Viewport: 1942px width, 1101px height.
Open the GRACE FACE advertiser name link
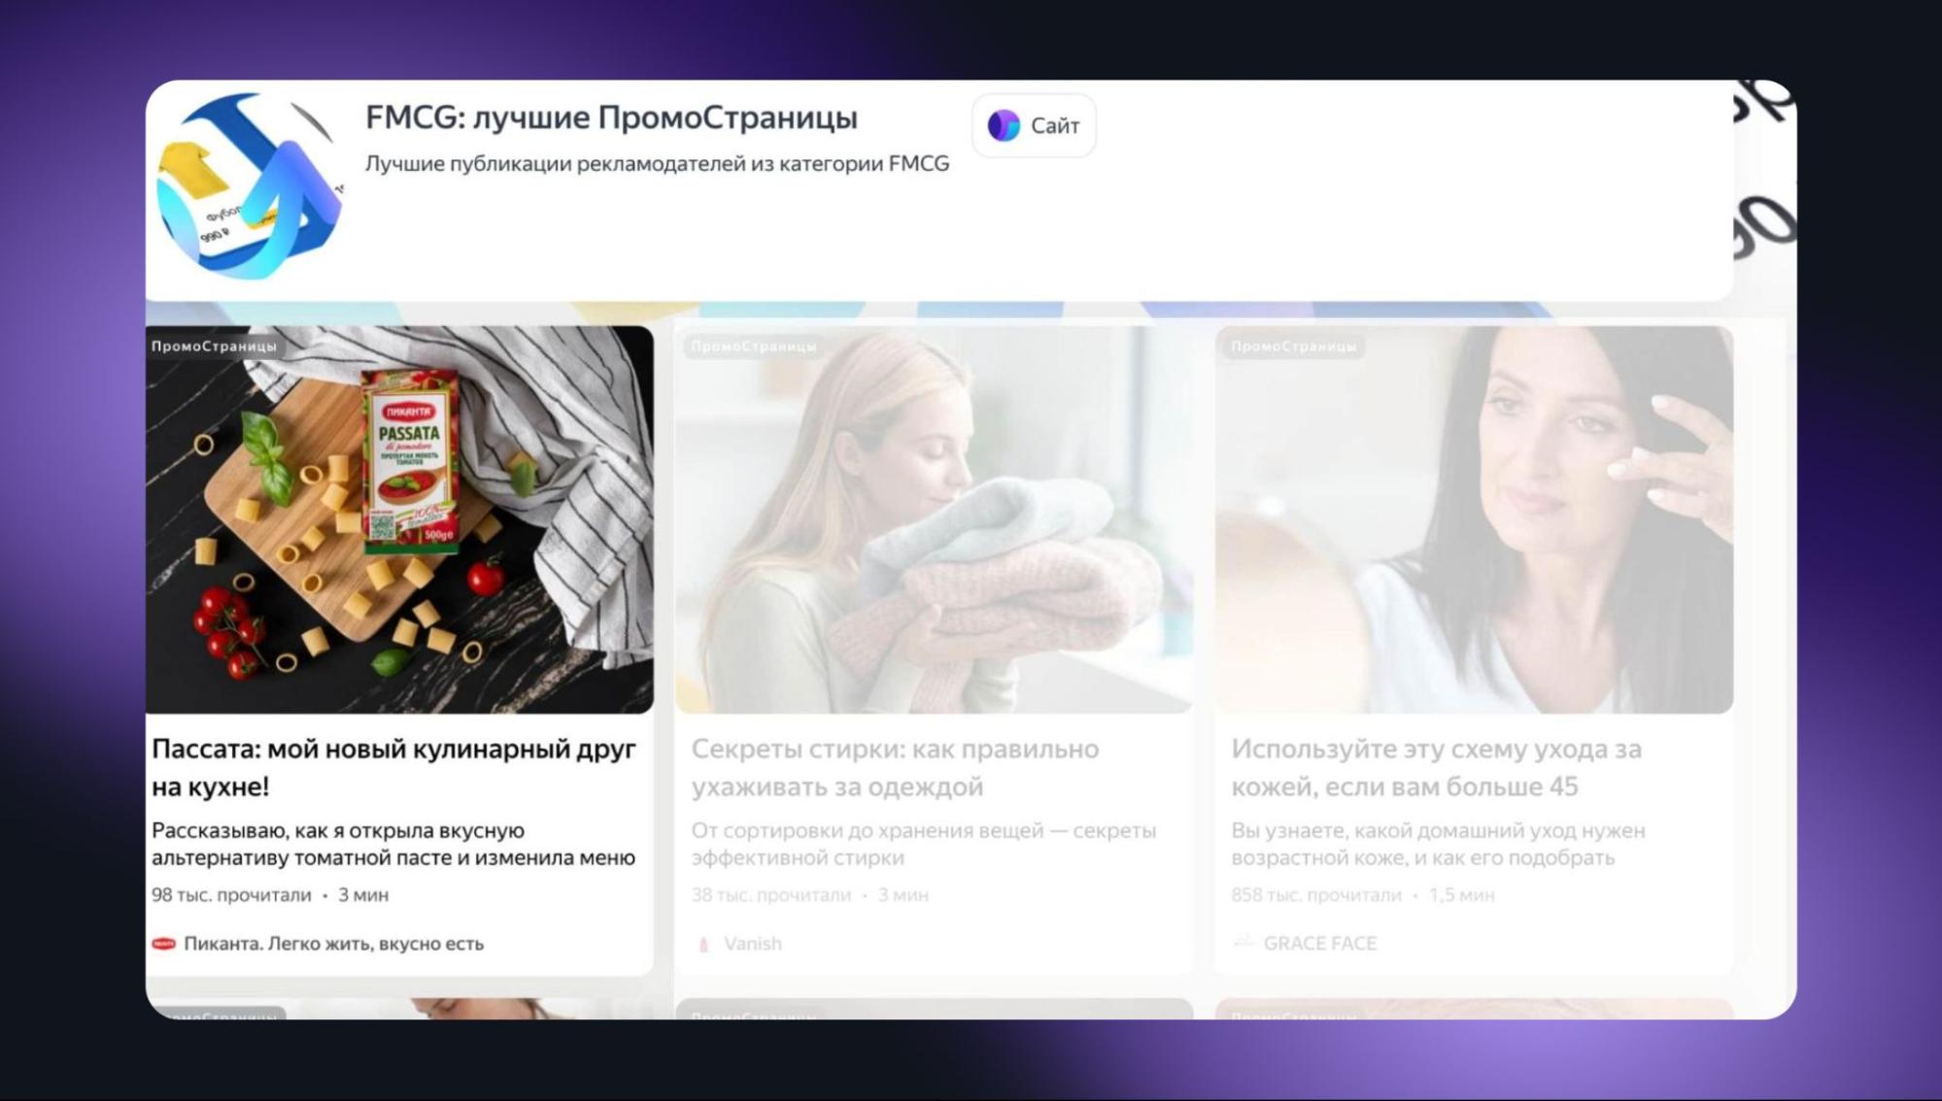[x=1319, y=944]
